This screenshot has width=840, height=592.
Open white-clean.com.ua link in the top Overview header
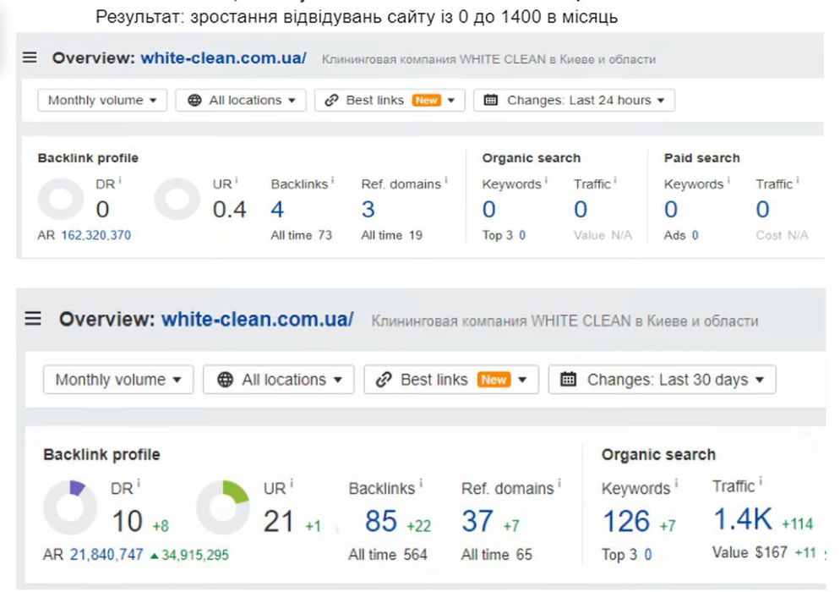pos(223,58)
